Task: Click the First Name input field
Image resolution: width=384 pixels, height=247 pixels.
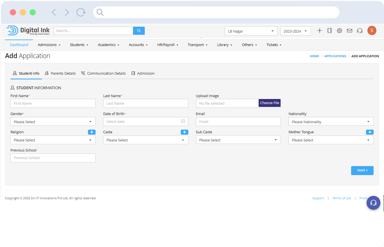Action: point(53,103)
